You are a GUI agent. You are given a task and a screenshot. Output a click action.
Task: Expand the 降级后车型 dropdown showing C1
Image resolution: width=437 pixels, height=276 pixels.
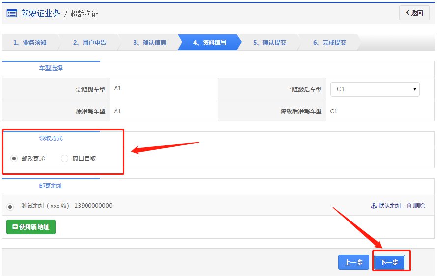coord(375,89)
